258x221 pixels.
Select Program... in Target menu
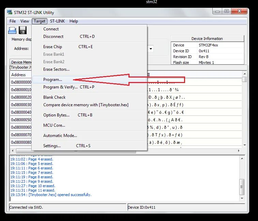click(90, 80)
